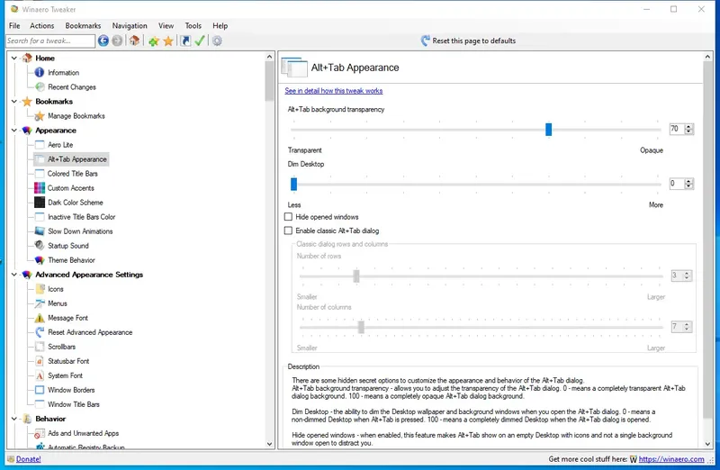The width and height of the screenshot is (720, 470).
Task: Click the Number of rows slider handle
Action: tap(356, 276)
